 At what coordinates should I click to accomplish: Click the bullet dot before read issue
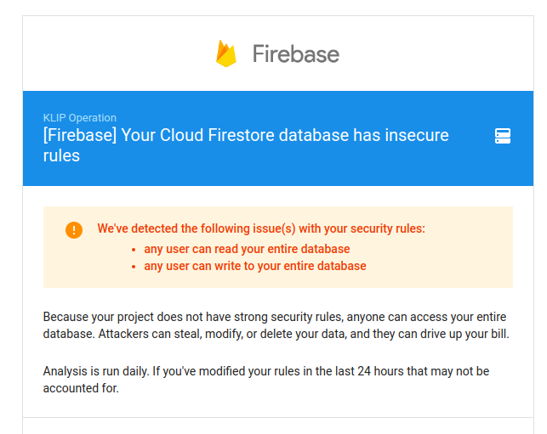click(x=134, y=250)
